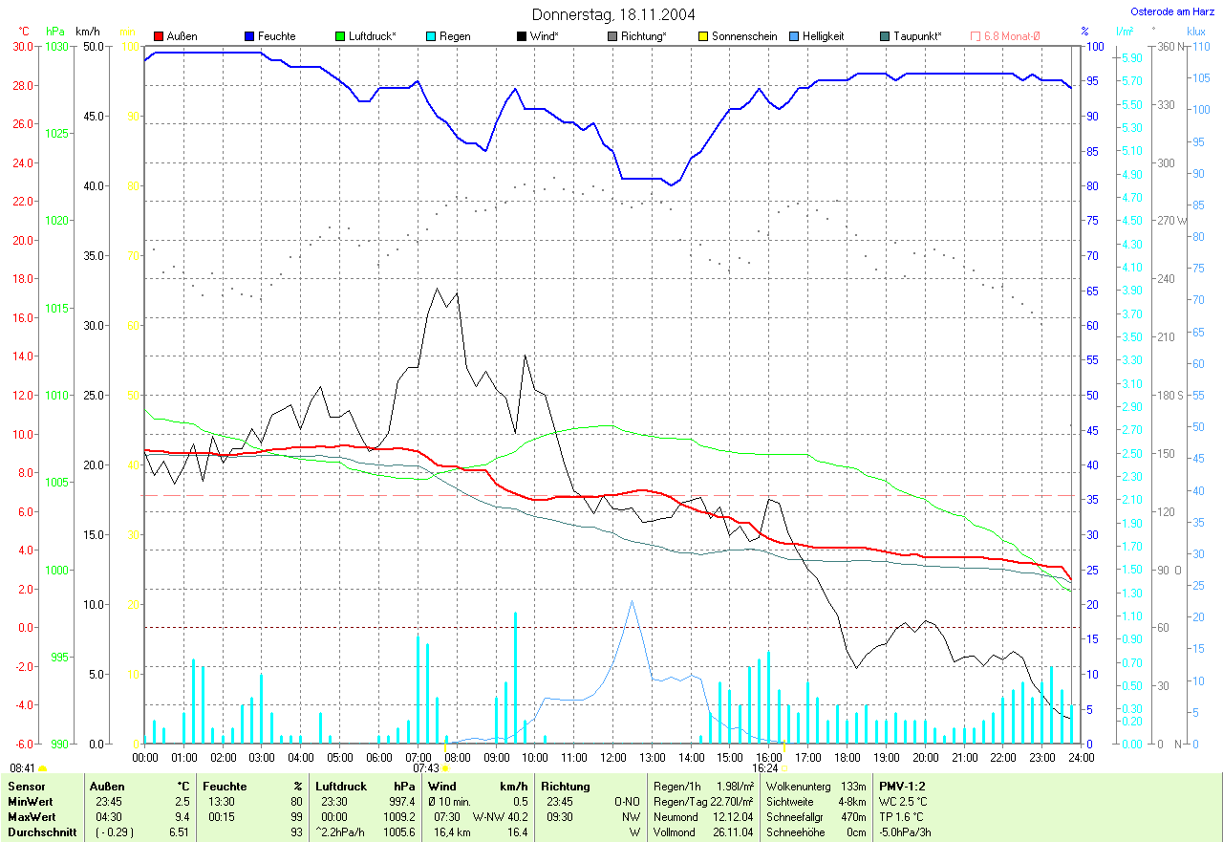Click the black Wind legend square

(522, 36)
